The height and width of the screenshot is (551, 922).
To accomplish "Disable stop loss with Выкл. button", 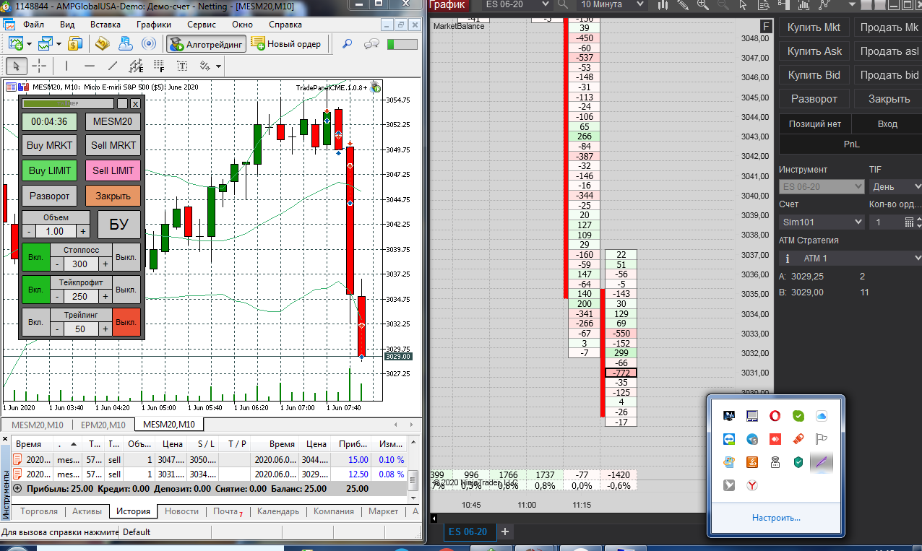I will 126,257.
